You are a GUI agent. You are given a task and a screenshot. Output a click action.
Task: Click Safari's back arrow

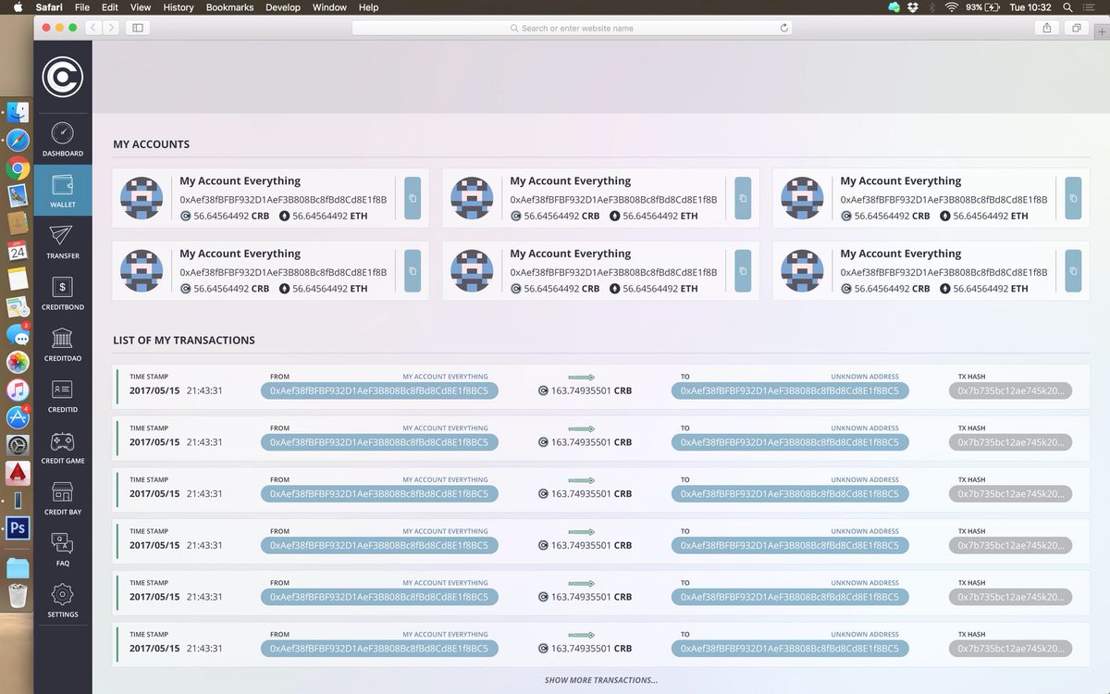[93, 28]
